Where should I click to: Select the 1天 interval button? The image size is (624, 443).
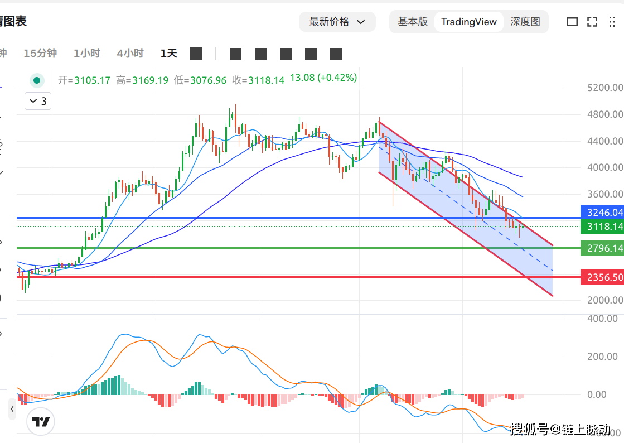coord(168,54)
